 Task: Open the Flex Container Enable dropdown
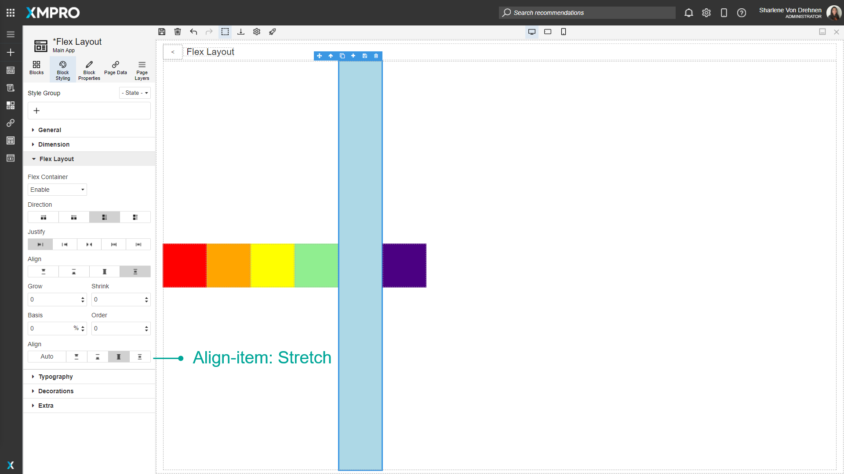[57, 190]
